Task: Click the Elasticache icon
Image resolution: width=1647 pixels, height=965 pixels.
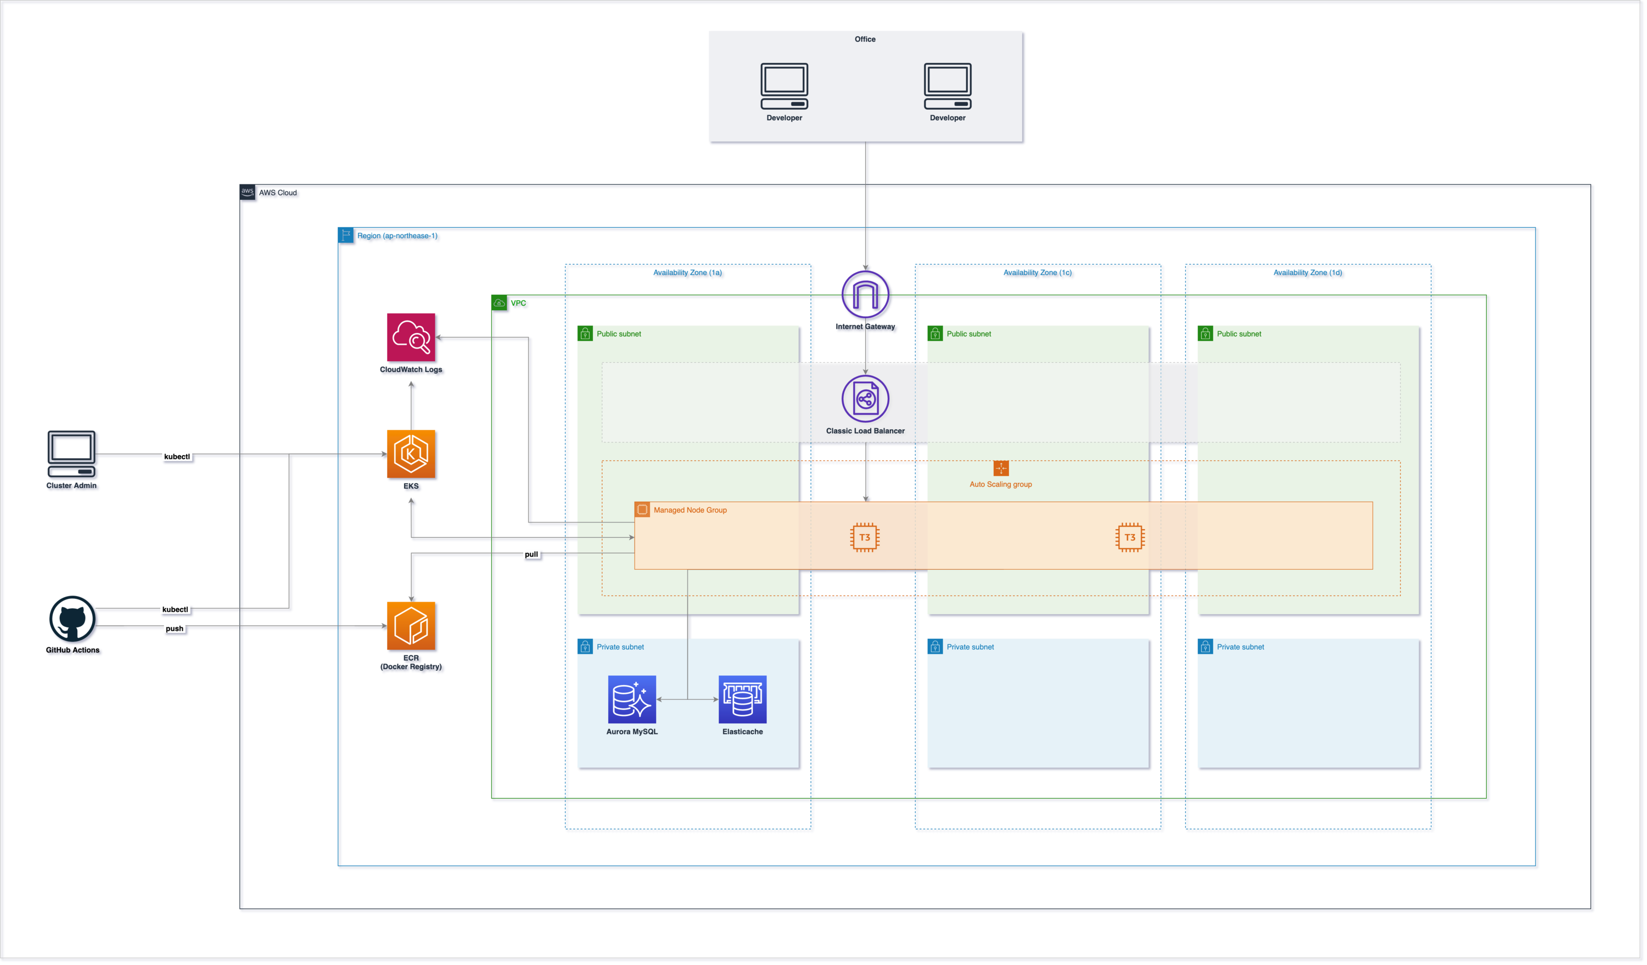Action: pos(743,700)
